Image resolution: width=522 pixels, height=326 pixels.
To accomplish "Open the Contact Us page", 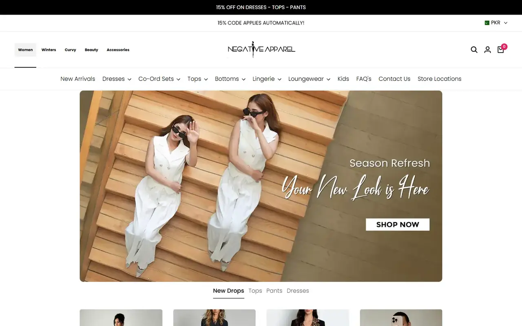I will click(394, 79).
